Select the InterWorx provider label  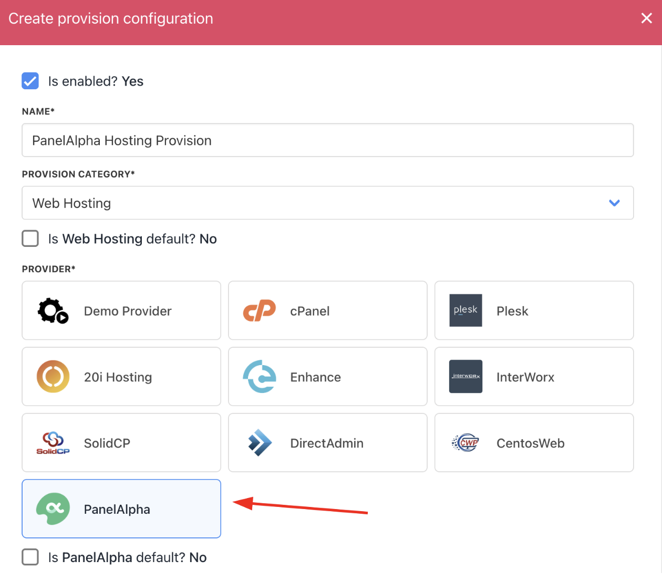pyautogui.click(x=525, y=377)
